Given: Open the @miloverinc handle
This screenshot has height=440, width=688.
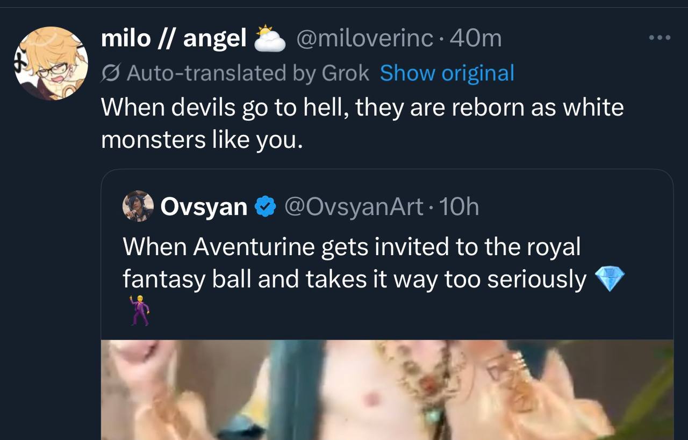Looking at the screenshot, I should point(364,39).
